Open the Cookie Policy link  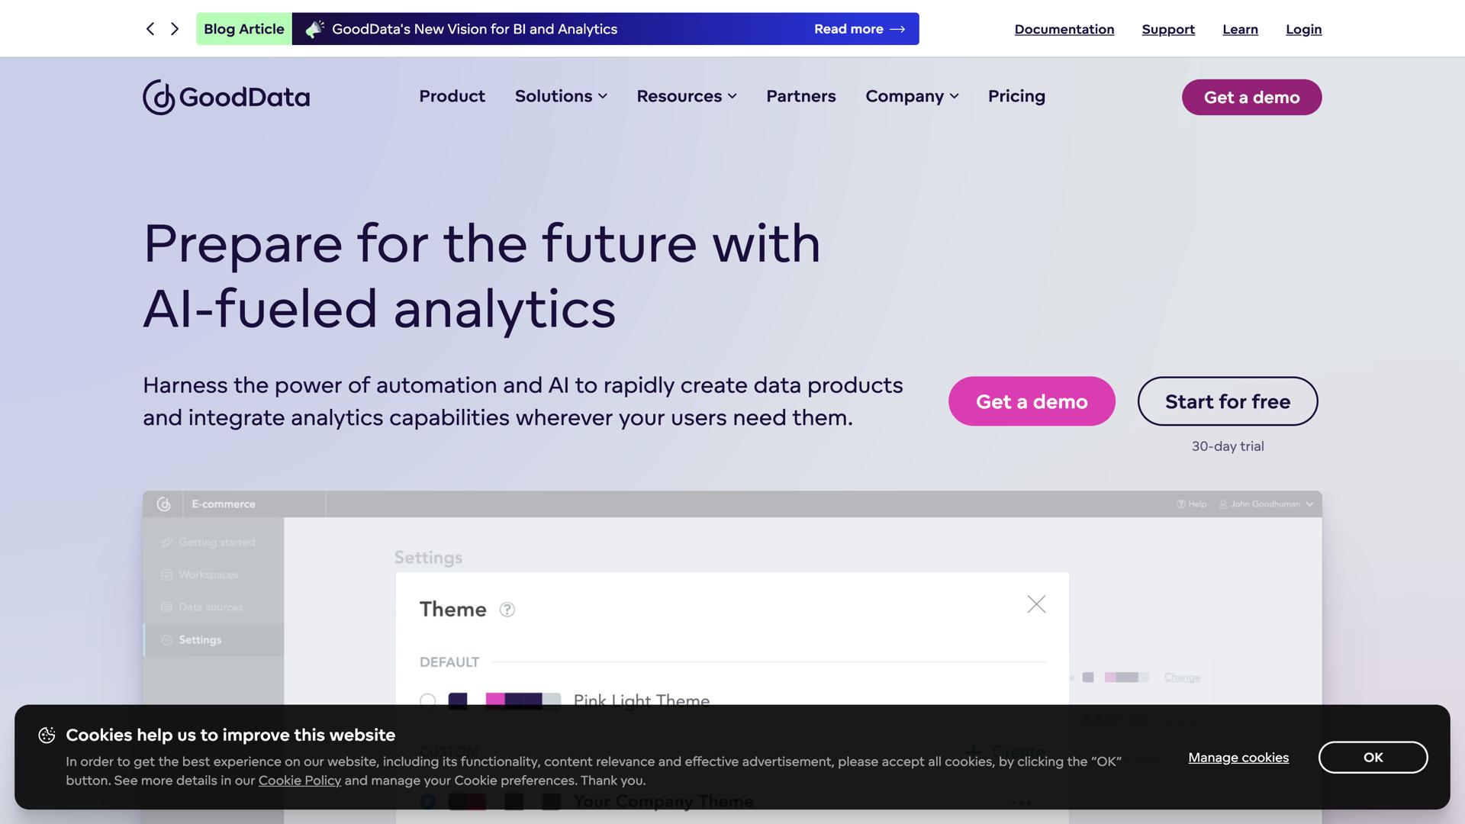tap(299, 781)
